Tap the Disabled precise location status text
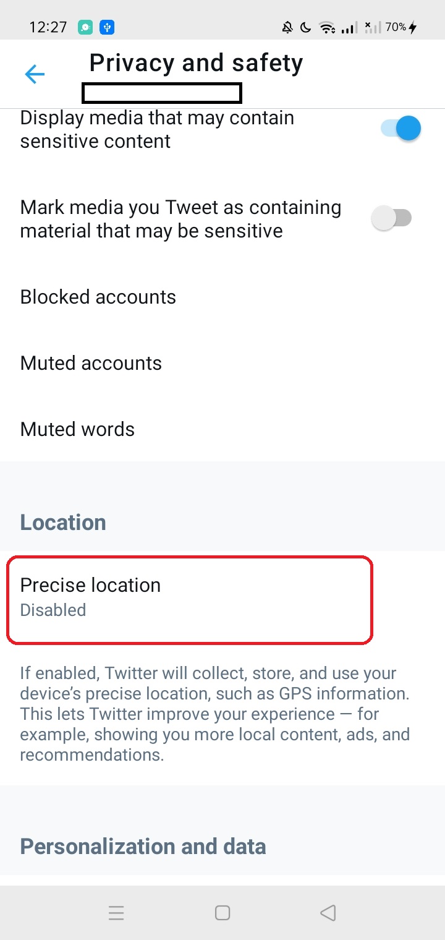 (53, 610)
